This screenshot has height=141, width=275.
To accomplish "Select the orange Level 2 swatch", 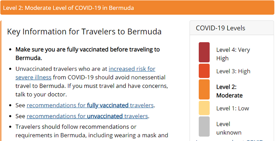I will tap(204, 89).
